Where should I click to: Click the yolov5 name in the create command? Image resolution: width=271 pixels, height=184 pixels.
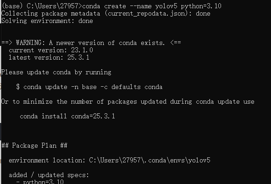coord(166,6)
